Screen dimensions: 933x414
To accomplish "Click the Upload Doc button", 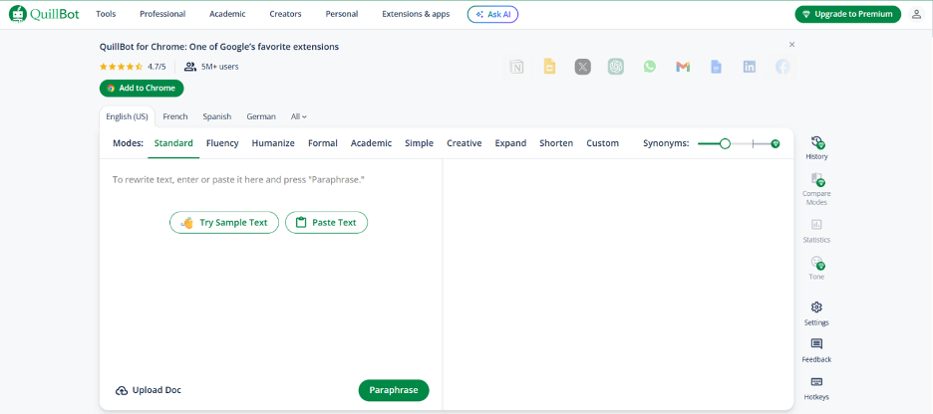I will coord(149,390).
